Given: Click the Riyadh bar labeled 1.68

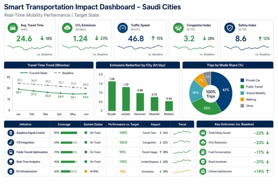Looking at the screenshot, I should pyautogui.click(x=112, y=96).
